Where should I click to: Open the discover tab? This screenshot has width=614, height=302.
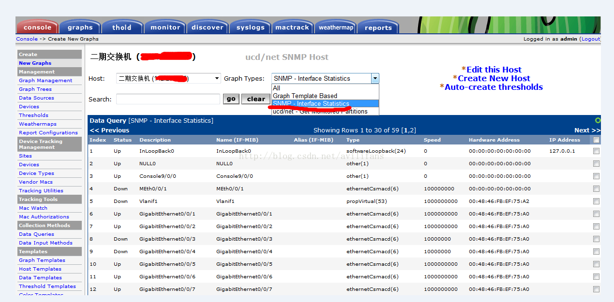pyautogui.click(x=208, y=28)
